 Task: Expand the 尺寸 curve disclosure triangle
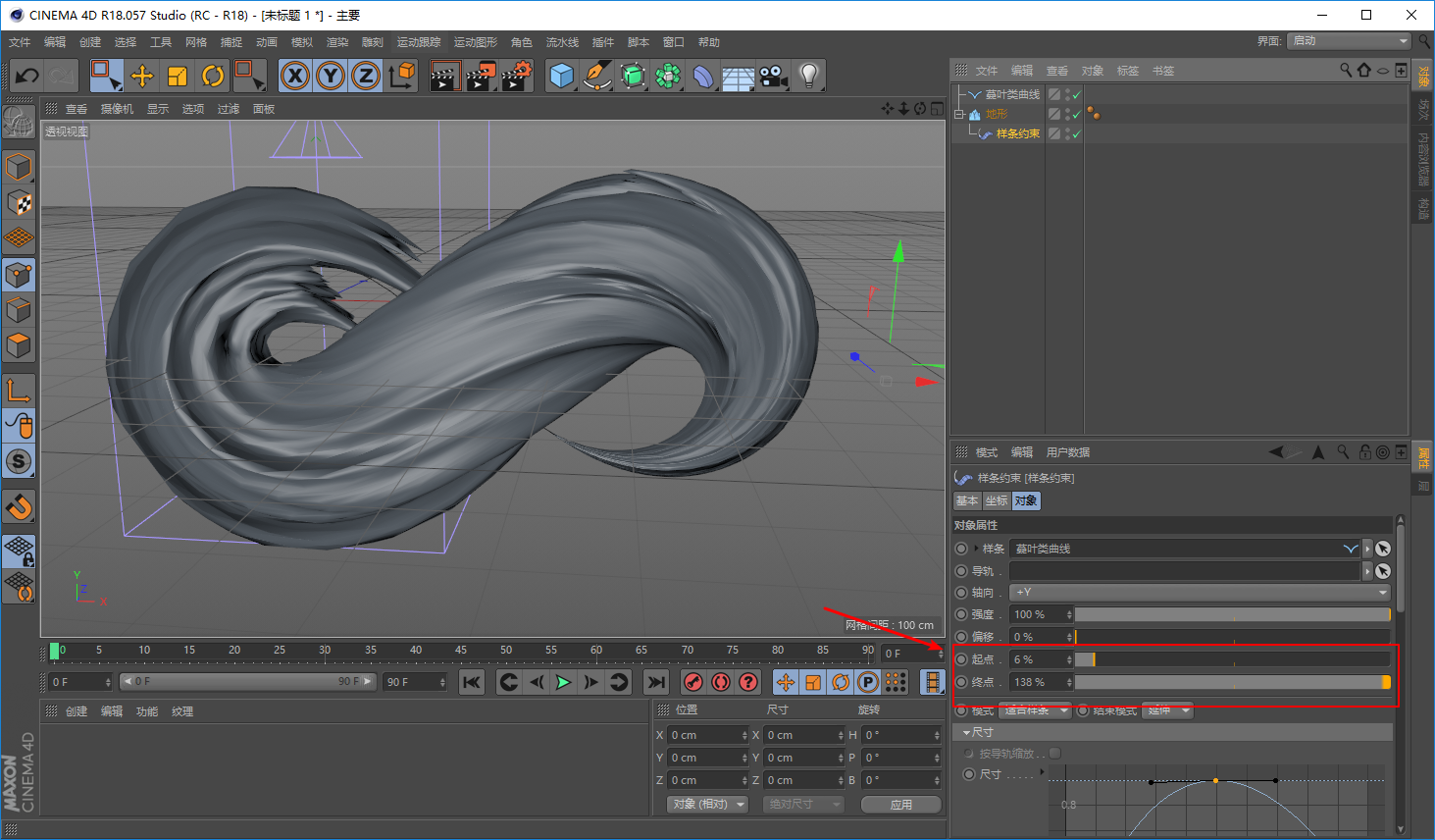pos(1042,772)
